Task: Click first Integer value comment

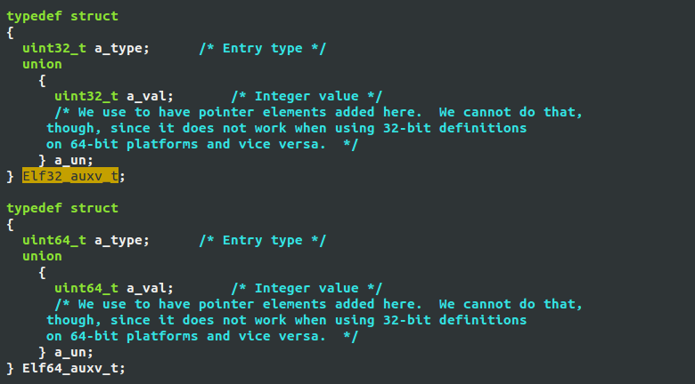Action: (307, 96)
